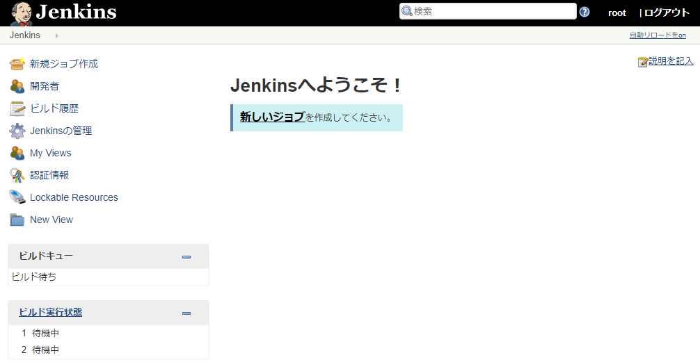Open Lockable Resources link
This screenshot has height=362, width=700.
74,197
